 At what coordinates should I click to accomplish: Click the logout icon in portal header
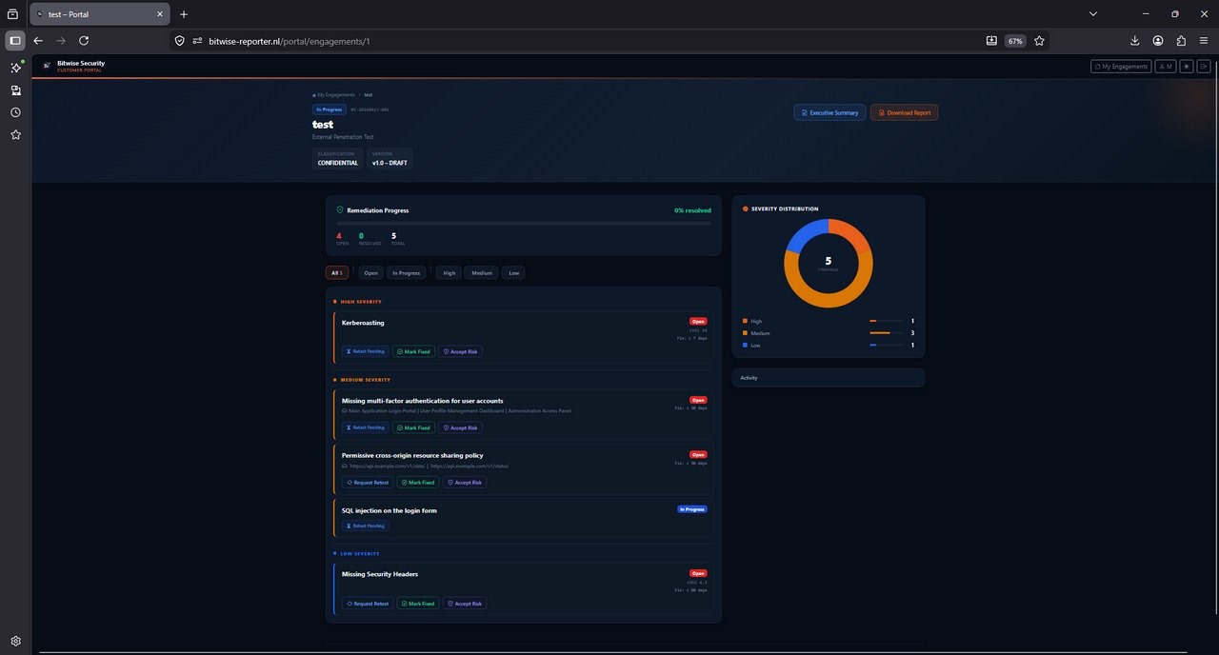pyautogui.click(x=1204, y=67)
